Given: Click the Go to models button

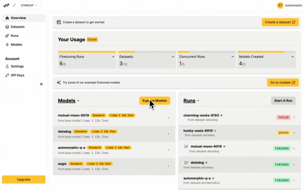Looking at the screenshot, I should point(282,82).
